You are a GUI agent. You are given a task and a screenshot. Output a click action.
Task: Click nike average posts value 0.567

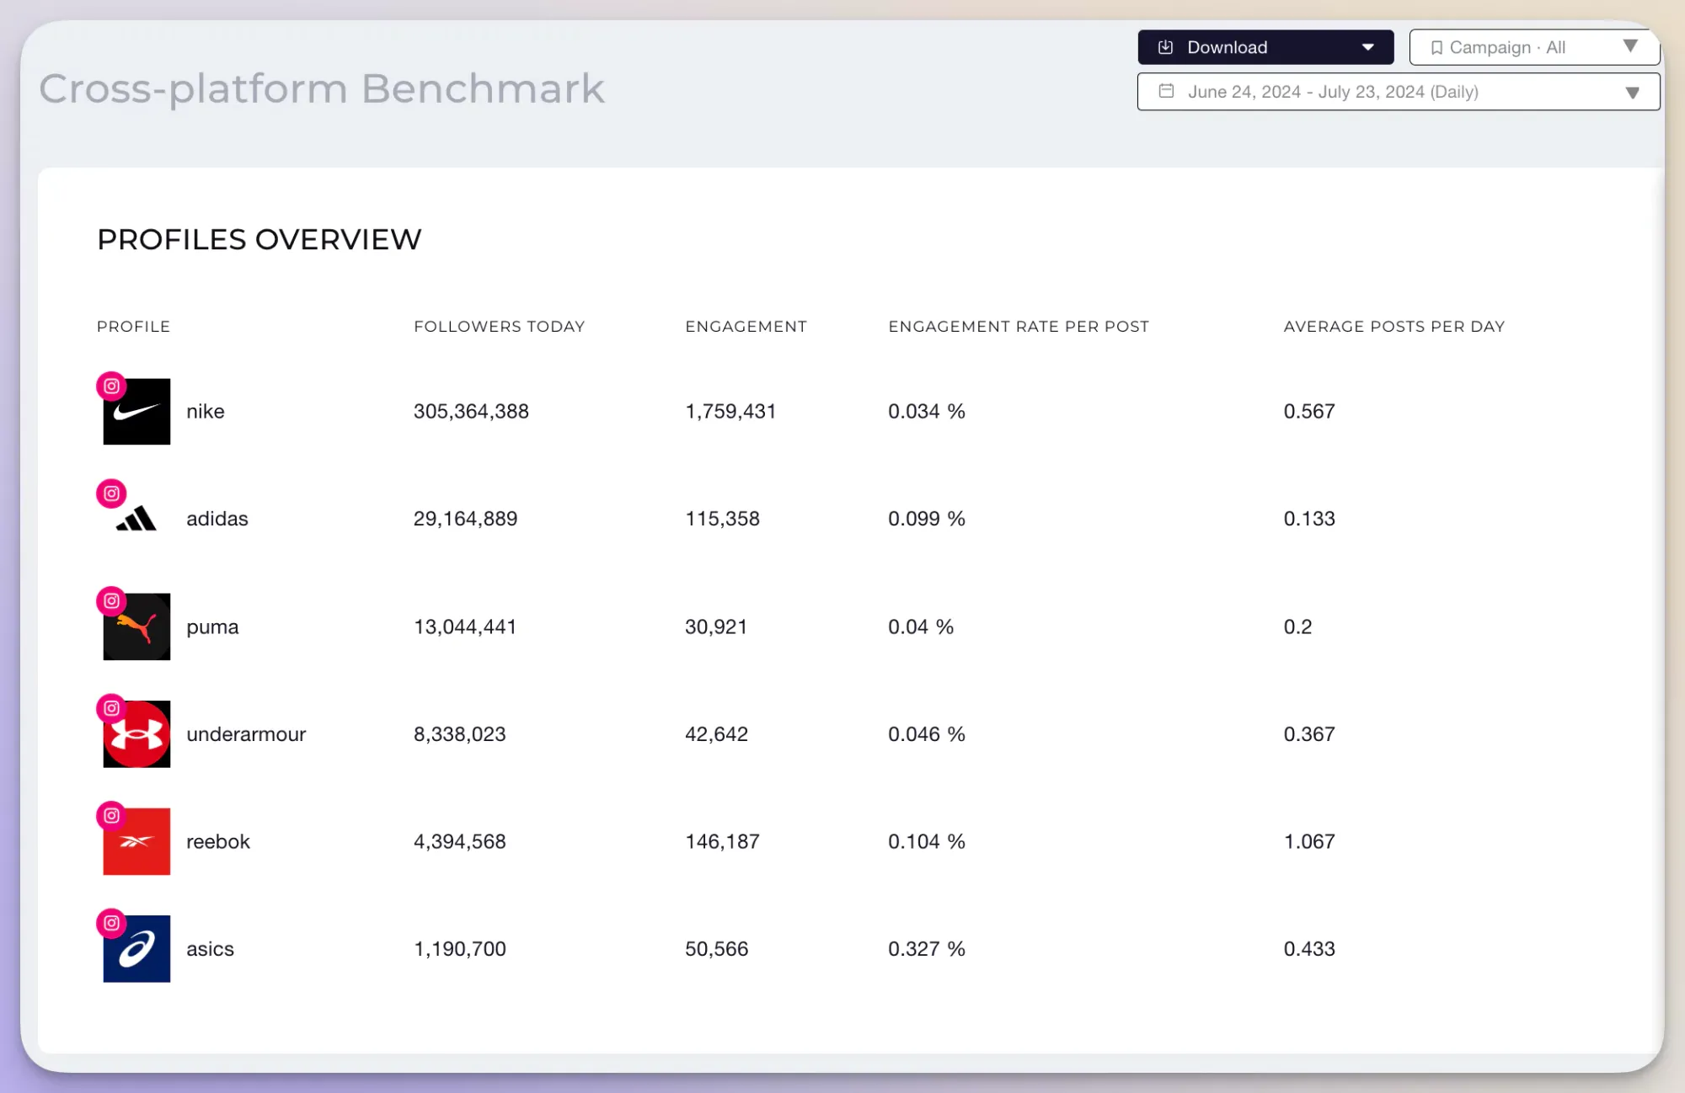click(1309, 412)
